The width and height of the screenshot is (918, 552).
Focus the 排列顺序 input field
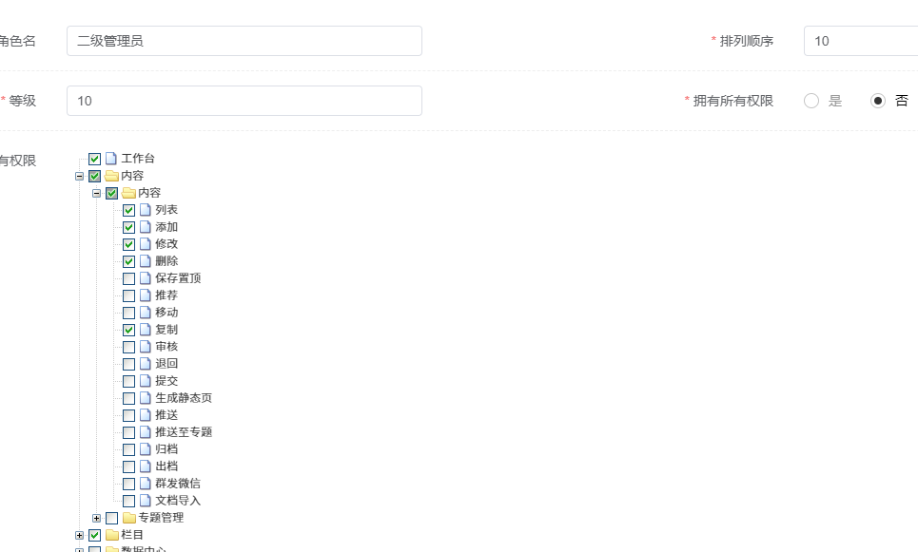[x=860, y=41]
